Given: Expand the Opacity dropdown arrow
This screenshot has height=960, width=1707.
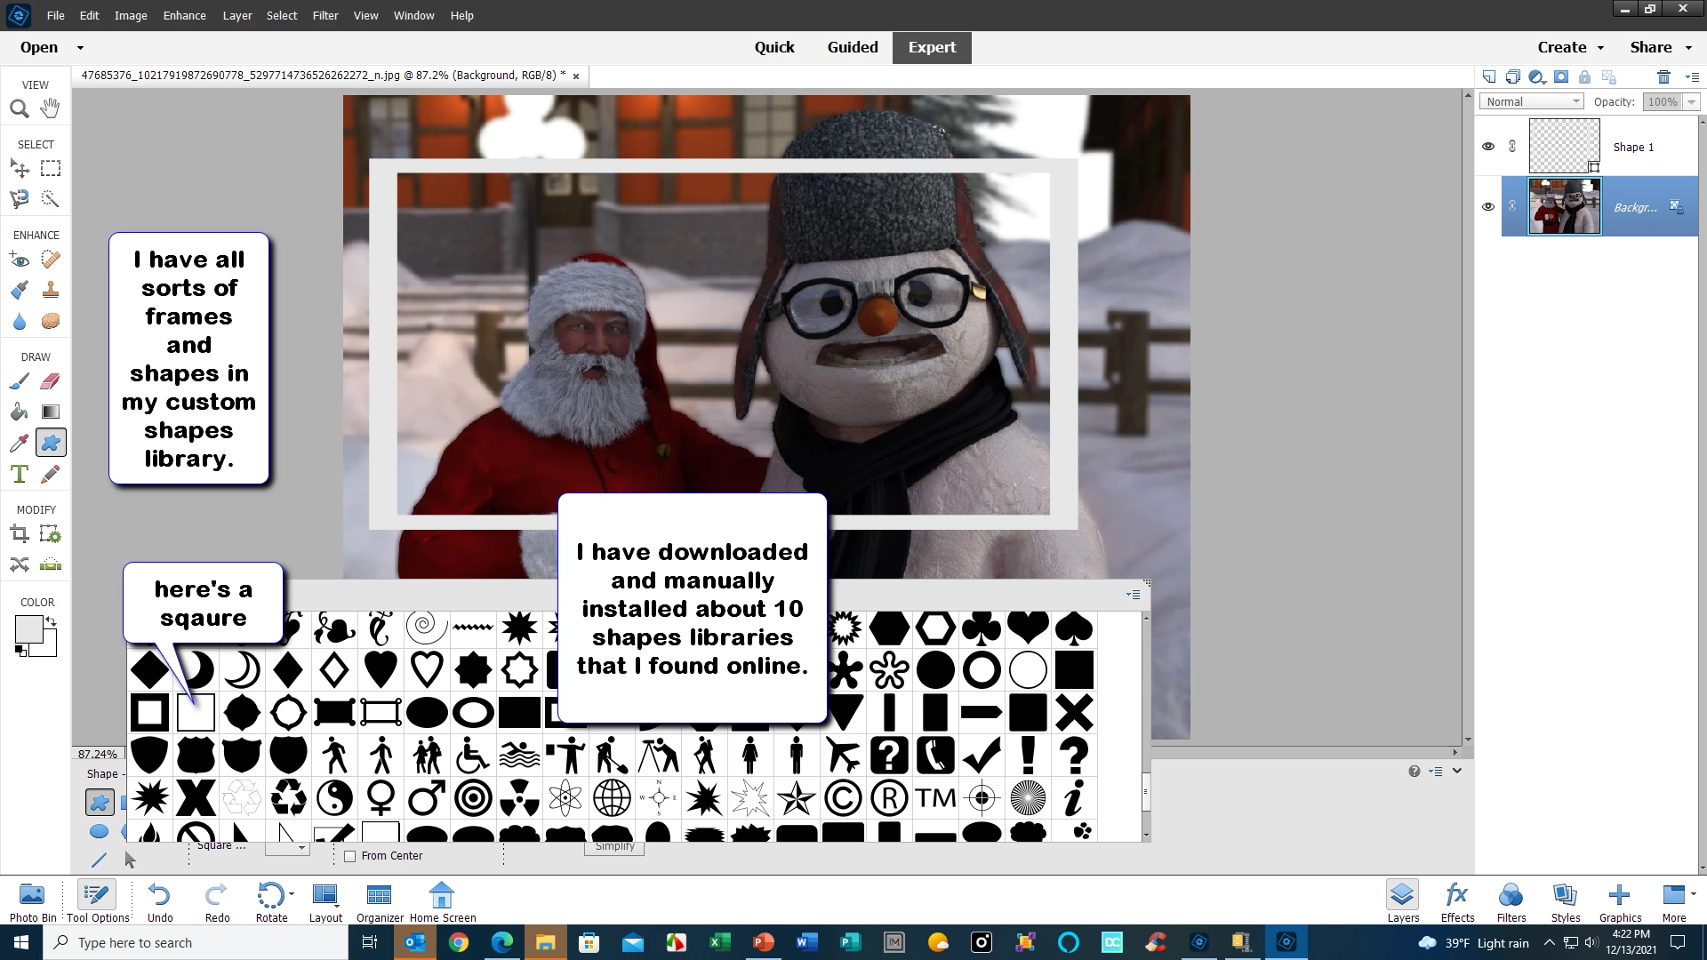Looking at the screenshot, I should 1691,102.
